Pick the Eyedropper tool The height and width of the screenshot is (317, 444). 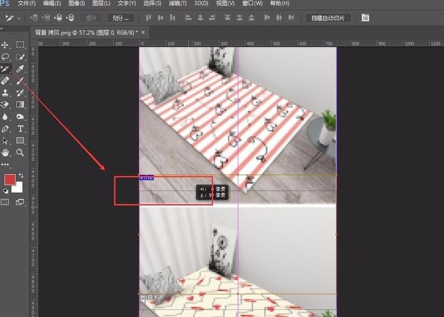[x=20, y=69]
